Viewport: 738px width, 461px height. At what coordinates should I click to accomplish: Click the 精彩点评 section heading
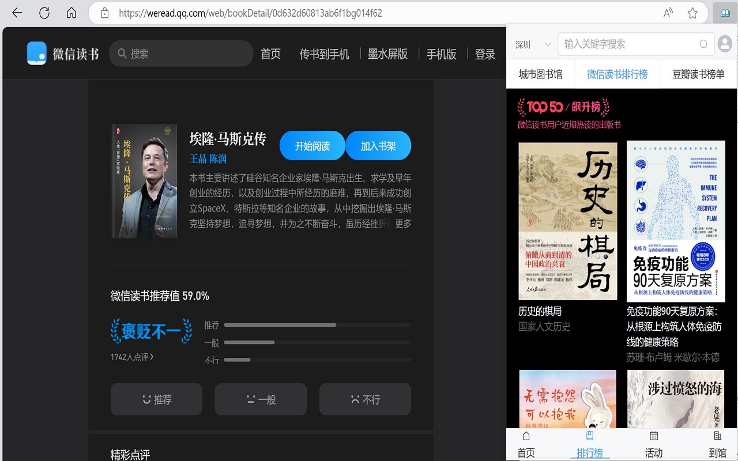point(130,455)
